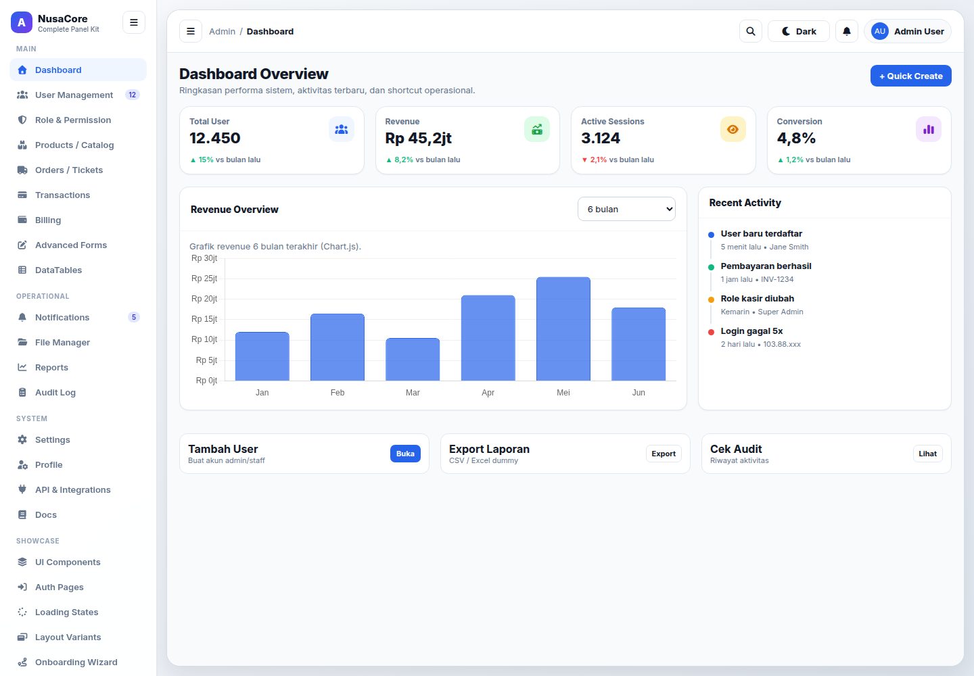The height and width of the screenshot is (676, 974).
Task: Open Onboarding Wizard page
Action: 78,662
